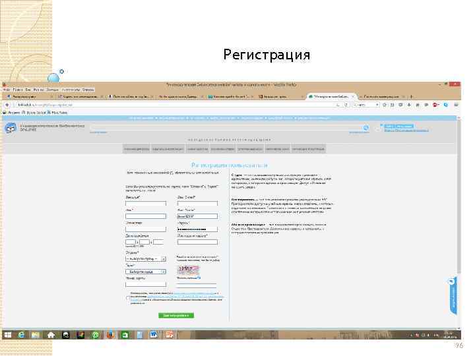The image size is (475, 356).
Task: Open a new tab with the plus button
Action: (411, 96)
